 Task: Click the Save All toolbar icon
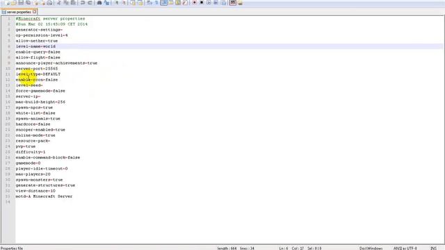click(x=28, y=3)
